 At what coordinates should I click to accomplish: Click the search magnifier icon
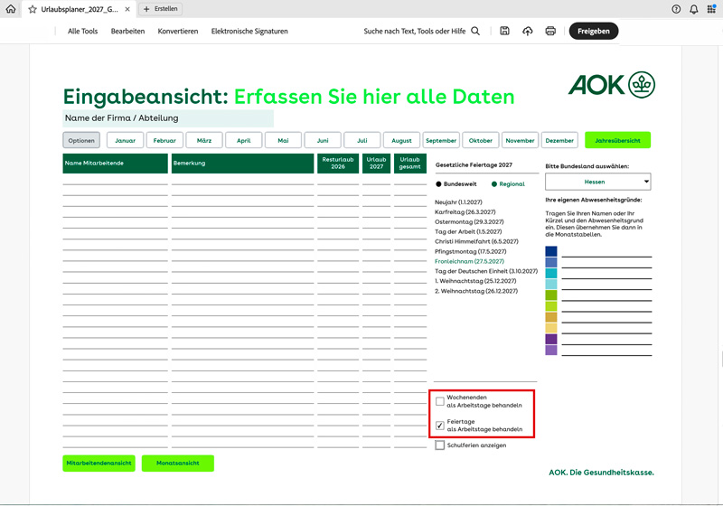tap(475, 31)
